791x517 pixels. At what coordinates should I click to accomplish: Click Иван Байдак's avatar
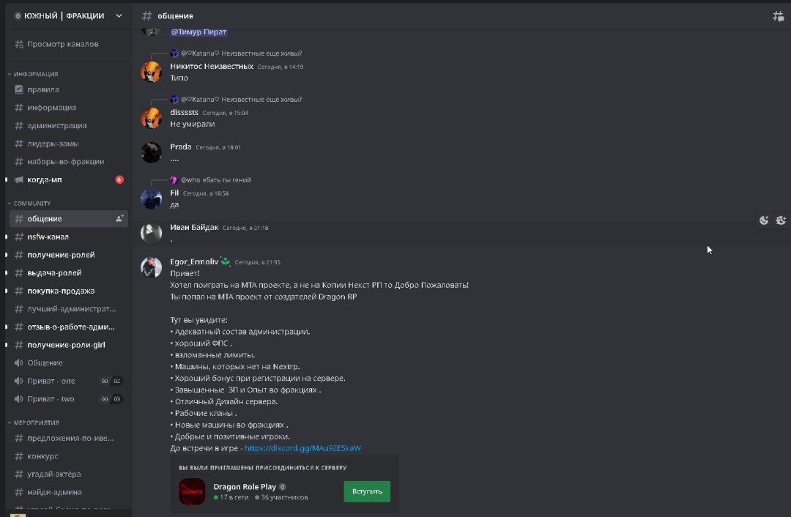click(152, 233)
